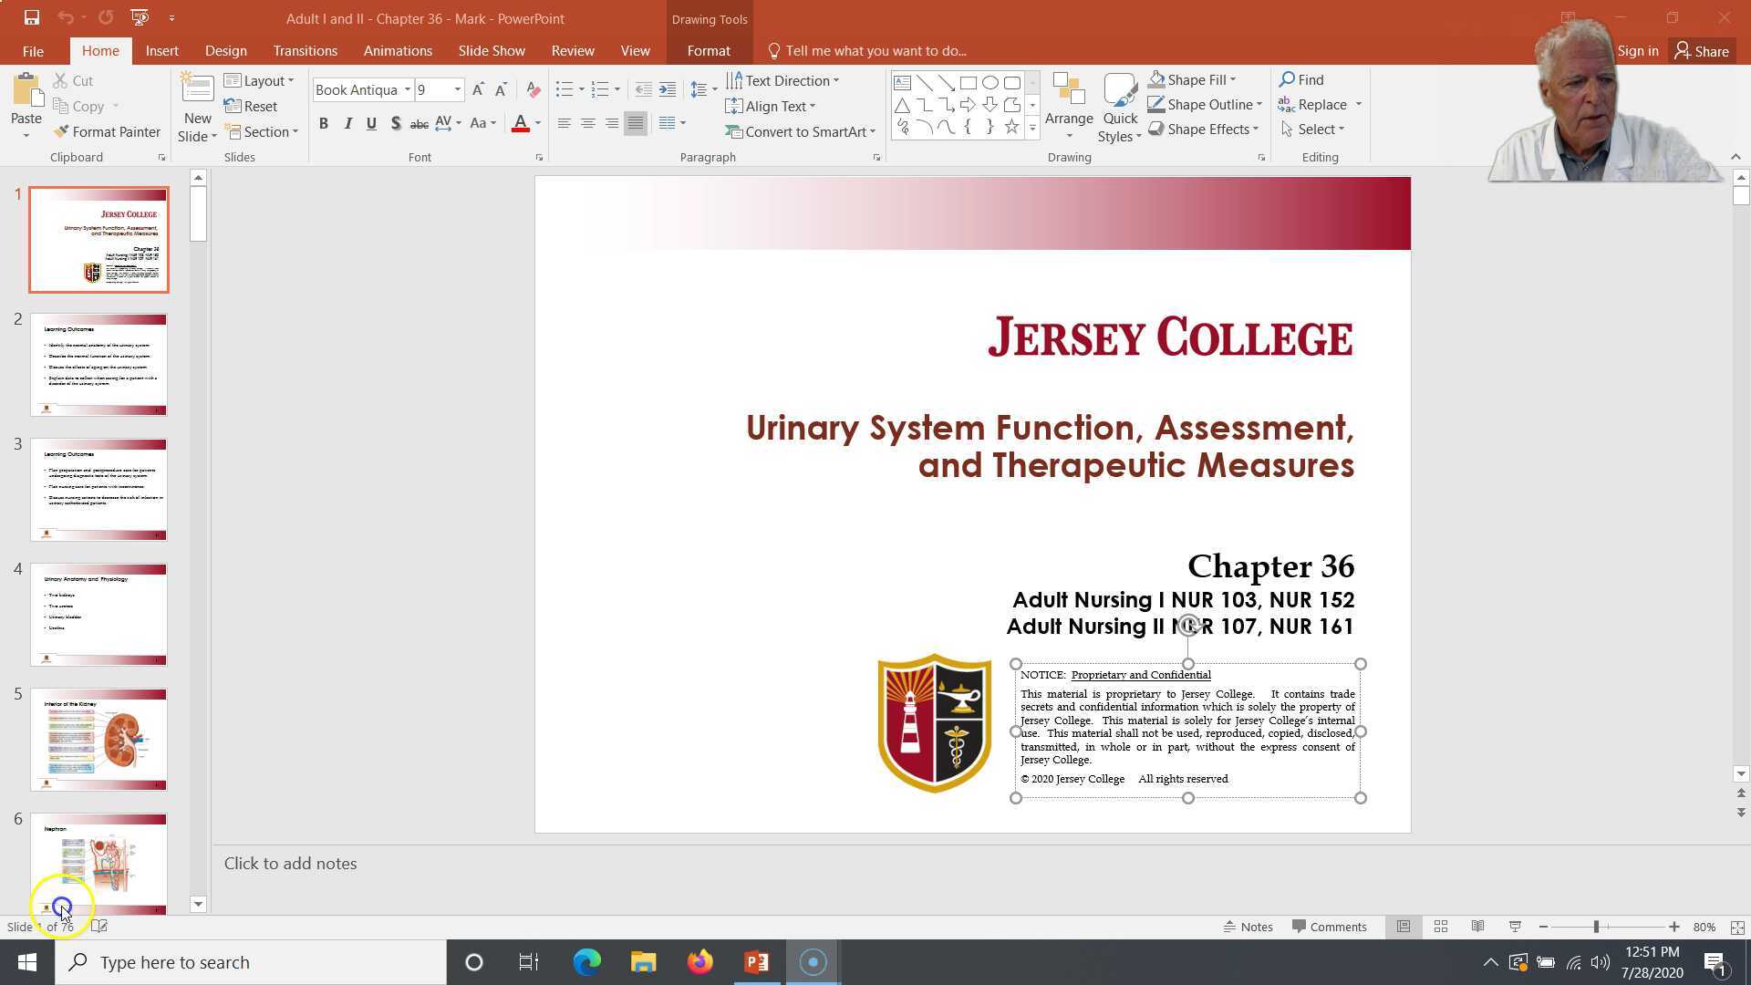Toggle italic formatting
This screenshot has height=985, width=1751.
click(x=347, y=122)
